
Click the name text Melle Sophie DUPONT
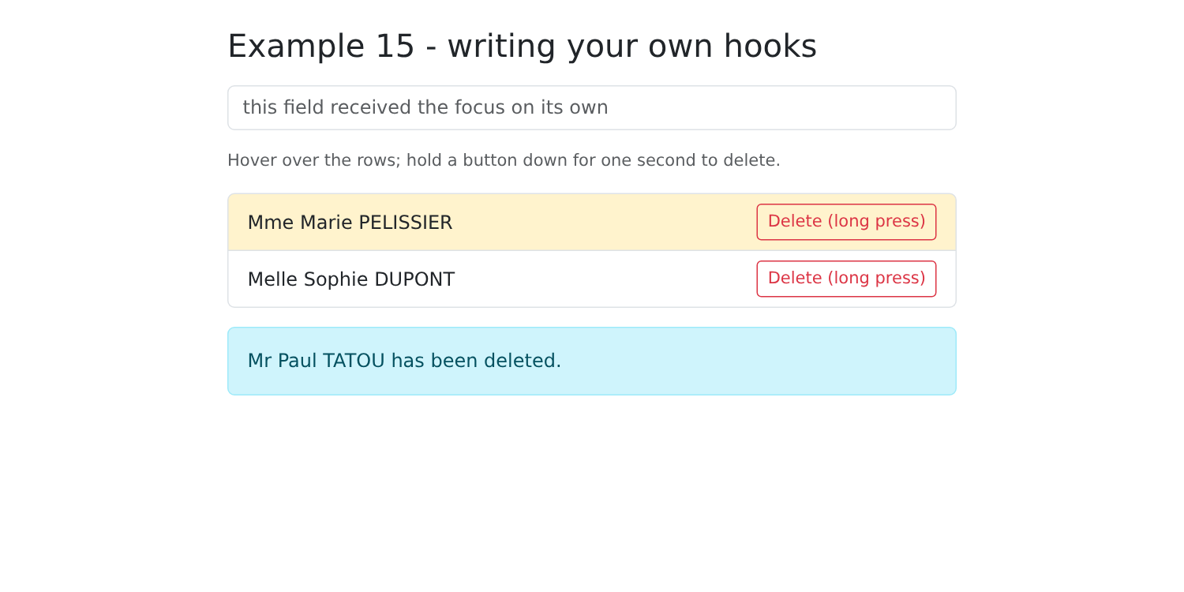click(351, 279)
